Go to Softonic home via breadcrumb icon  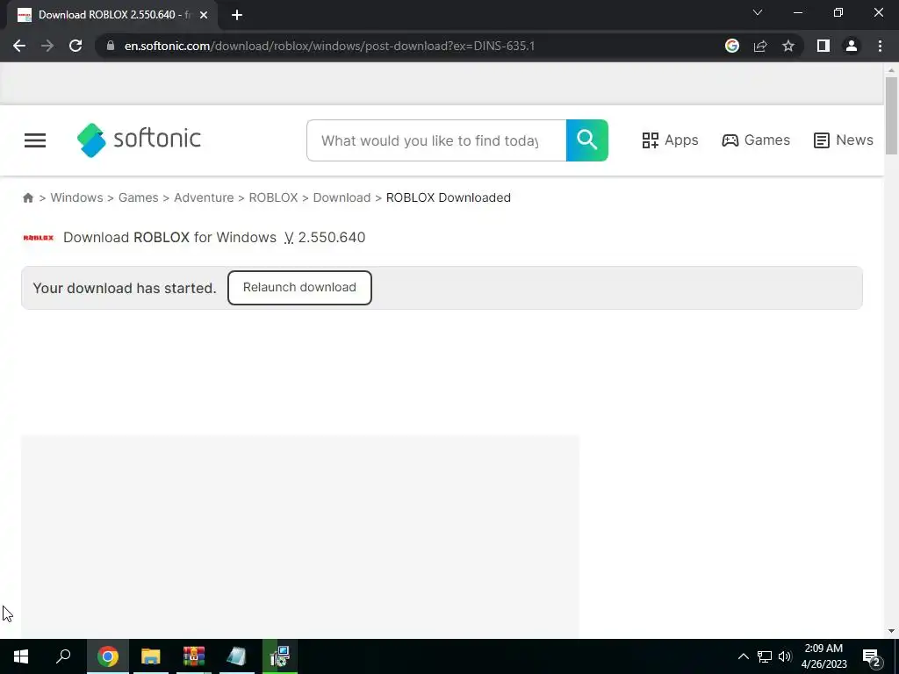(27, 197)
